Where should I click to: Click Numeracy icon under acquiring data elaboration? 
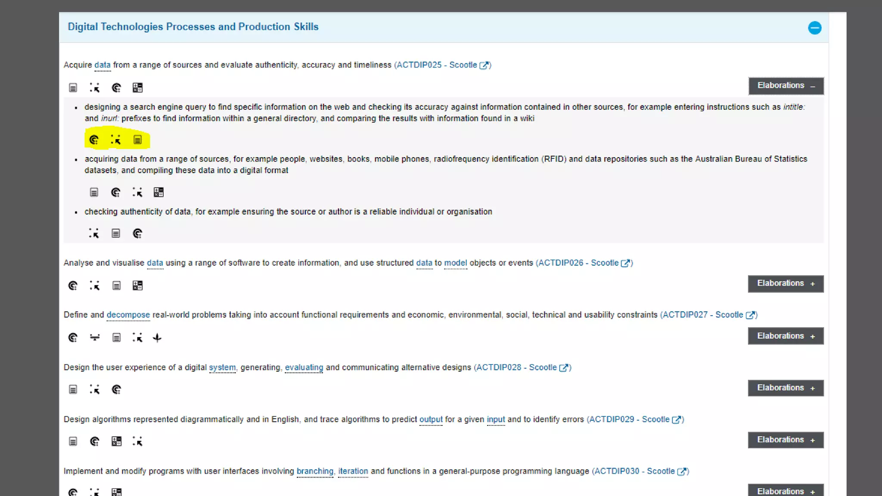click(x=158, y=192)
